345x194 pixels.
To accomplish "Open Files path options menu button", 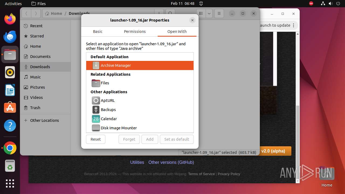I will click(x=159, y=13).
